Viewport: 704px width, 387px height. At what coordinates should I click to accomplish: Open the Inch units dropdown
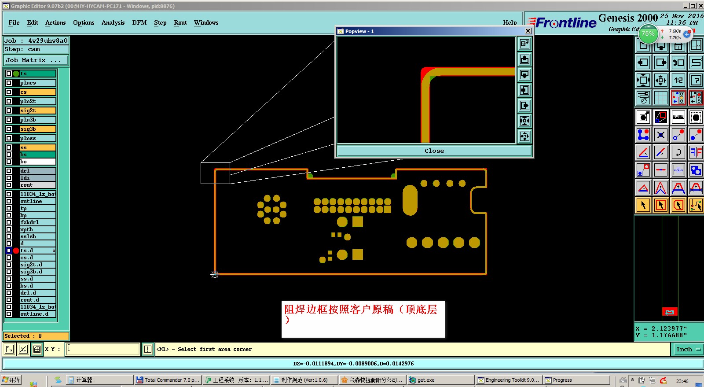tap(688, 349)
